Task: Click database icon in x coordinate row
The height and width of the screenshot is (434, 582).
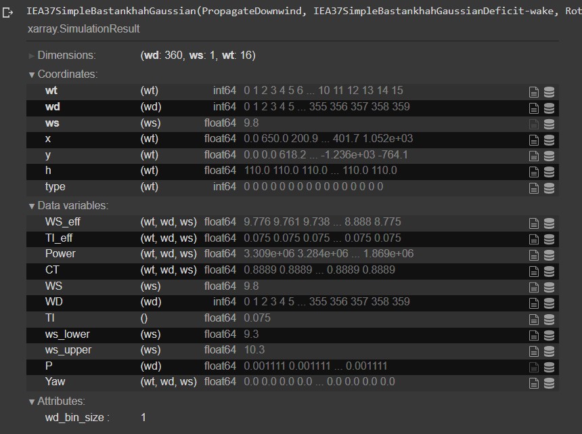Action: tap(549, 139)
